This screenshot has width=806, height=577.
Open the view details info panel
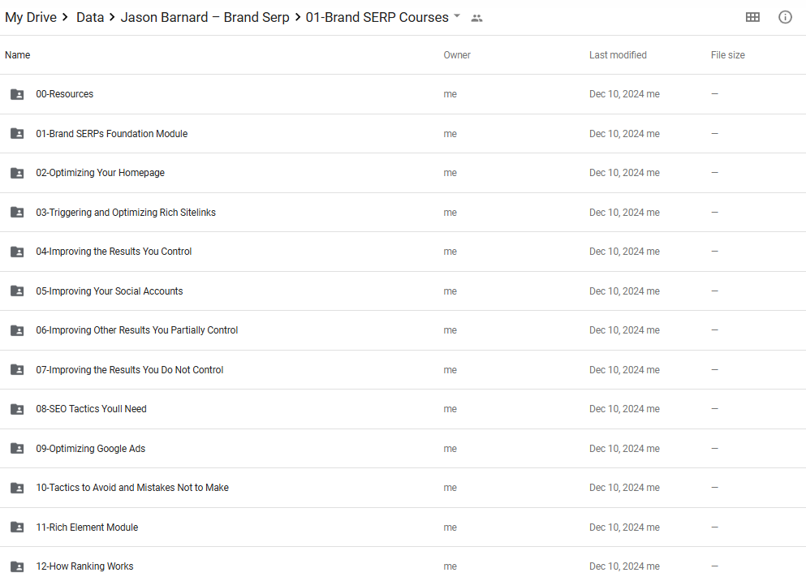pos(785,17)
